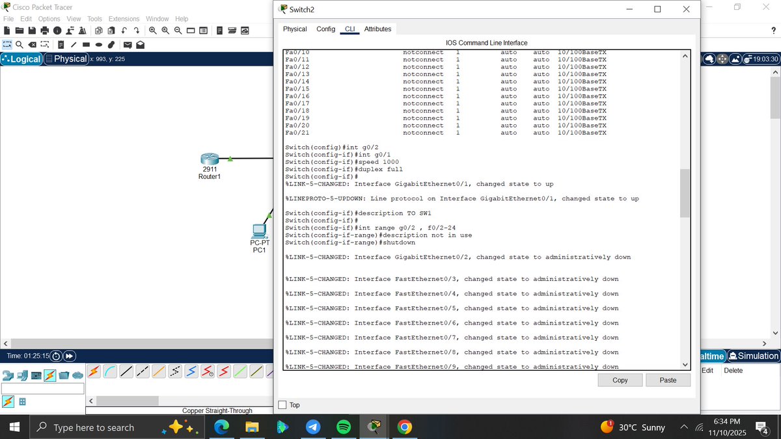Image resolution: width=781 pixels, height=439 pixels.
Task: Expand hidden icons in system tray
Action: (x=683, y=427)
